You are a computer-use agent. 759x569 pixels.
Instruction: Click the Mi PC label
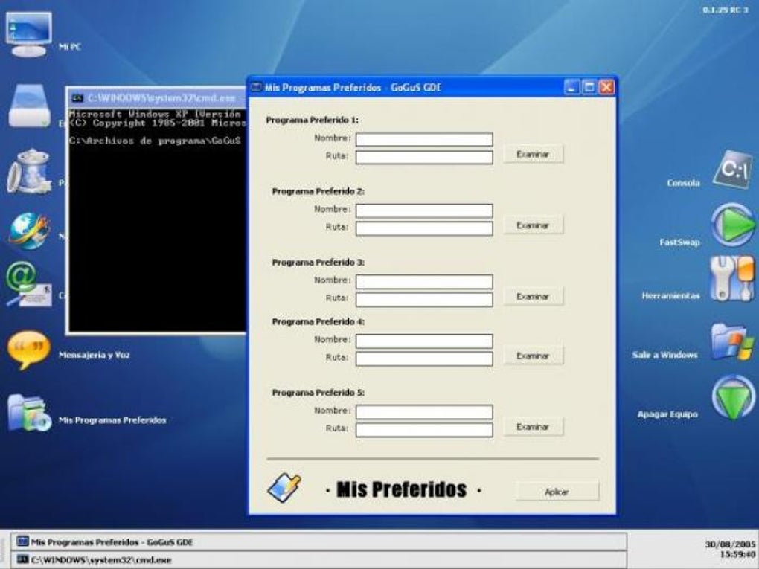click(70, 46)
